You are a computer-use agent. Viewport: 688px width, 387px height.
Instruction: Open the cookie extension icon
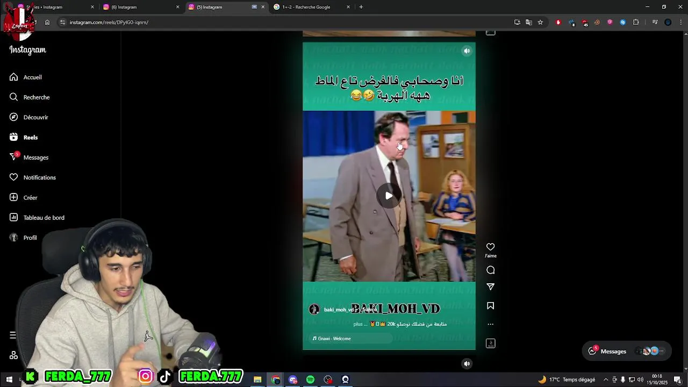(597, 22)
